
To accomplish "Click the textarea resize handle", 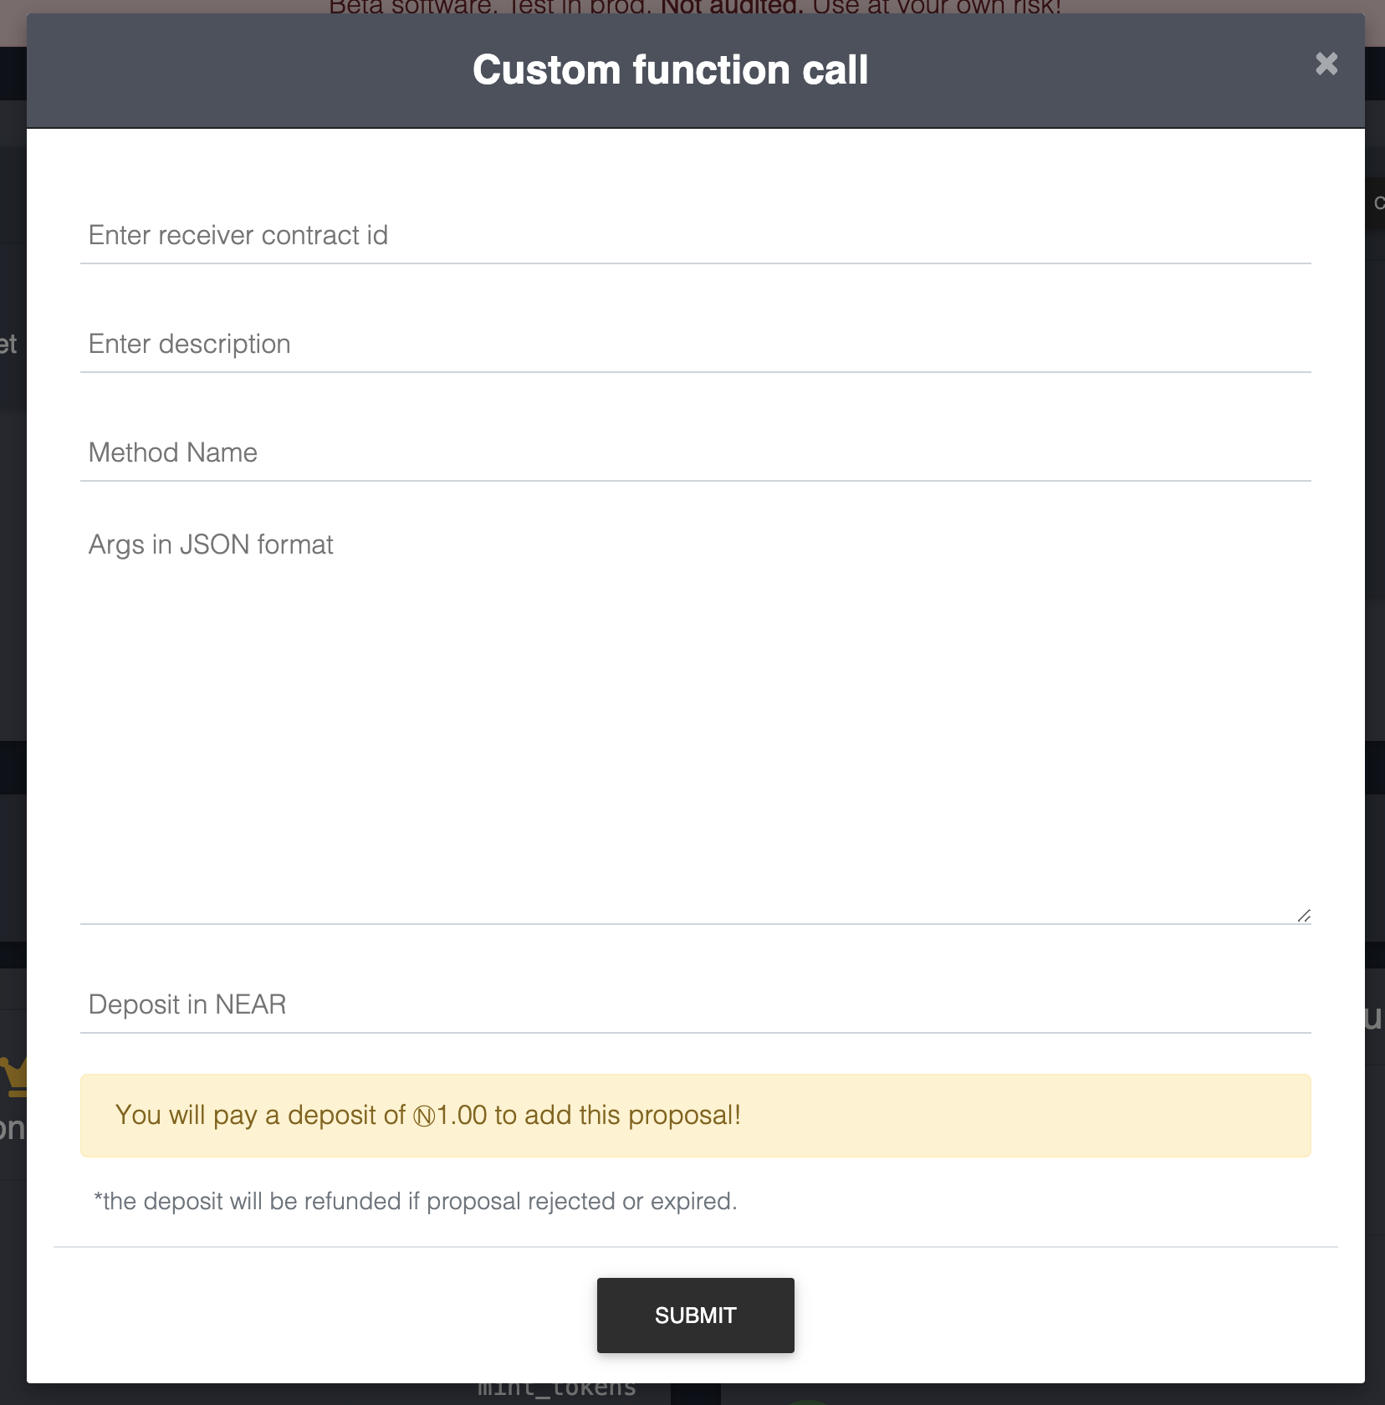I will pyautogui.click(x=1304, y=916).
